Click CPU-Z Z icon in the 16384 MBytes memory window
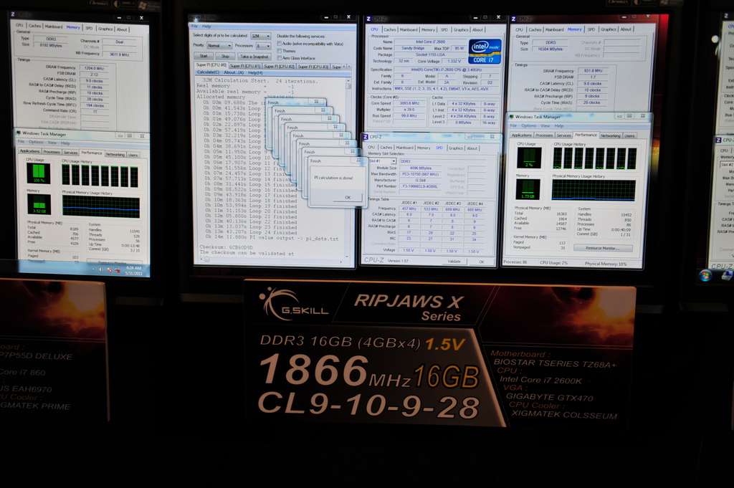The width and height of the screenshot is (734, 488). tap(513, 19)
